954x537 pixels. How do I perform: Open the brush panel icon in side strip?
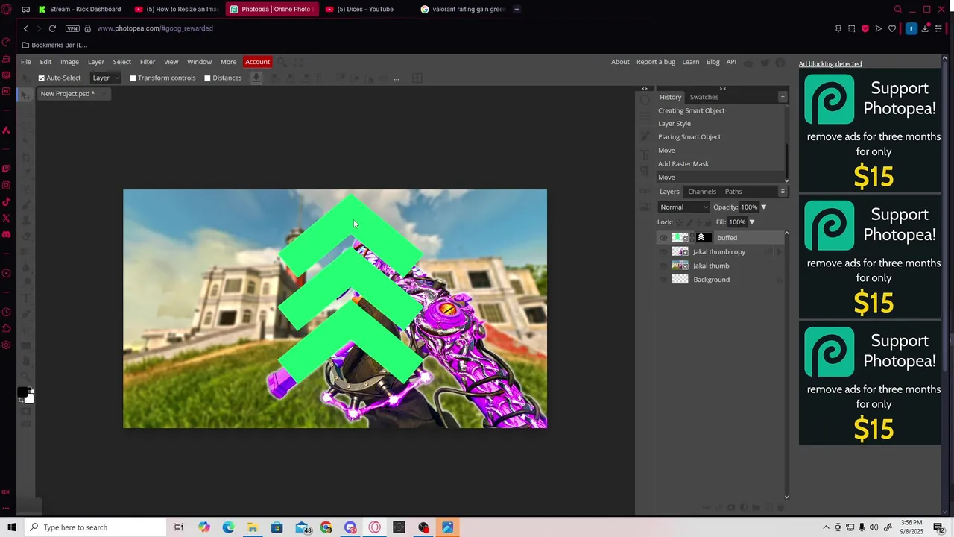[x=645, y=136]
